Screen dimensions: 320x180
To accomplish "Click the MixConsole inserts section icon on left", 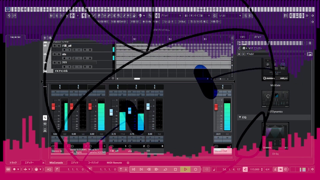I will point(45,124).
